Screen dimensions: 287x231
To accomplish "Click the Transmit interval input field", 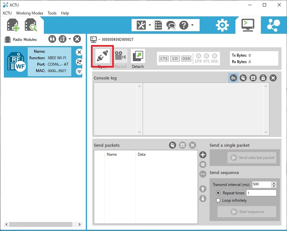I will (262, 185).
